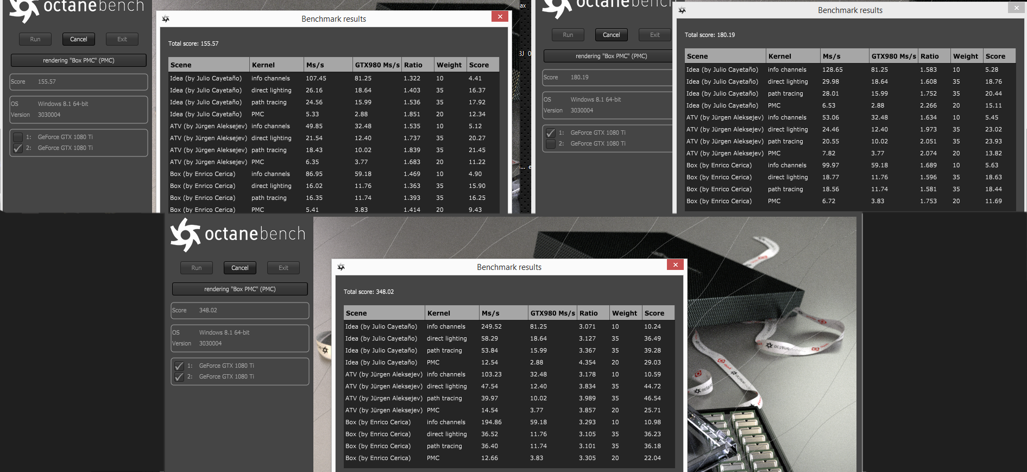Select the Ms/s value 99.97
Image resolution: width=1027 pixels, height=472 pixels.
click(x=830, y=165)
